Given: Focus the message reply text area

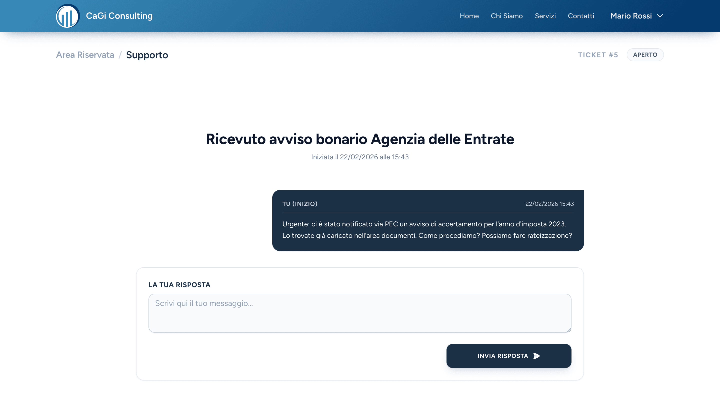Looking at the screenshot, I should click(x=360, y=313).
